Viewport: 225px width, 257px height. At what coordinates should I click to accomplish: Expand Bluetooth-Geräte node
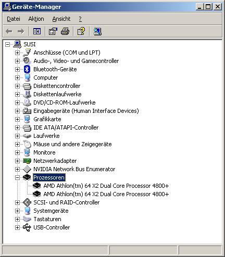(x=17, y=69)
